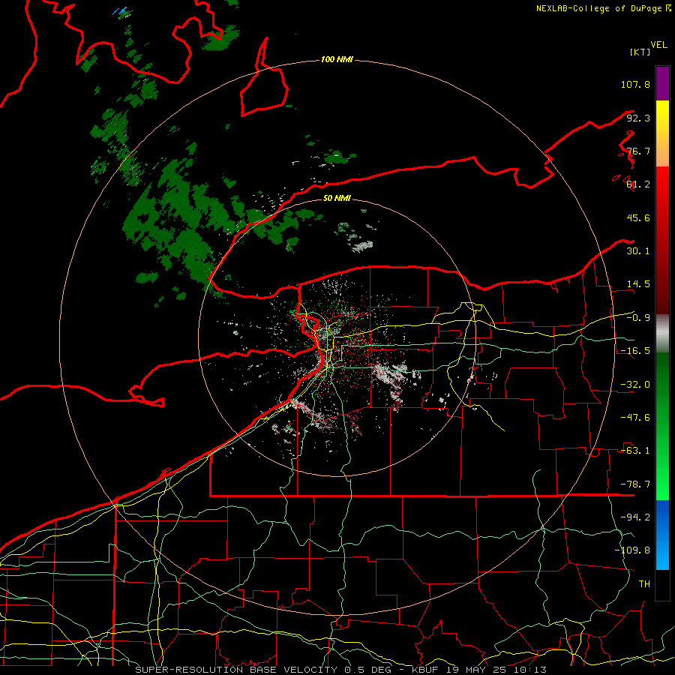This screenshot has width=675, height=675.
Task: Click the yellow-orange color bar segment
Action: coord(662,133)
